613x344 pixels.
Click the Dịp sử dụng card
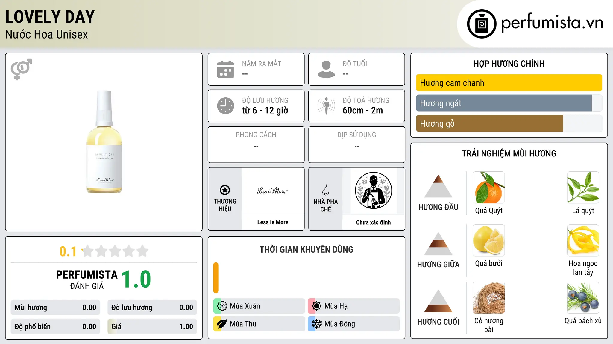click(356, 145)
